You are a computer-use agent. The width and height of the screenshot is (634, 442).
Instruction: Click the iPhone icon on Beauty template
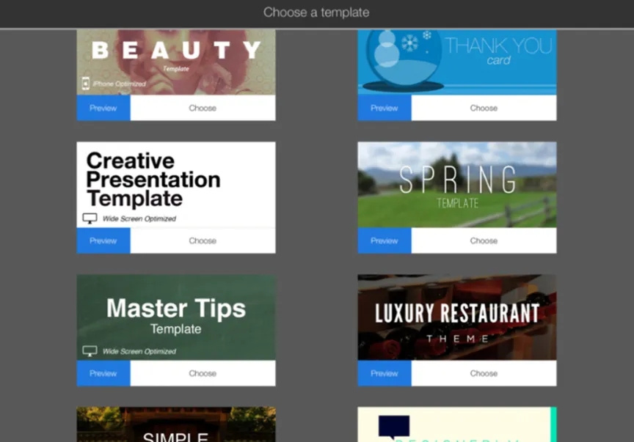click(86, 84)
